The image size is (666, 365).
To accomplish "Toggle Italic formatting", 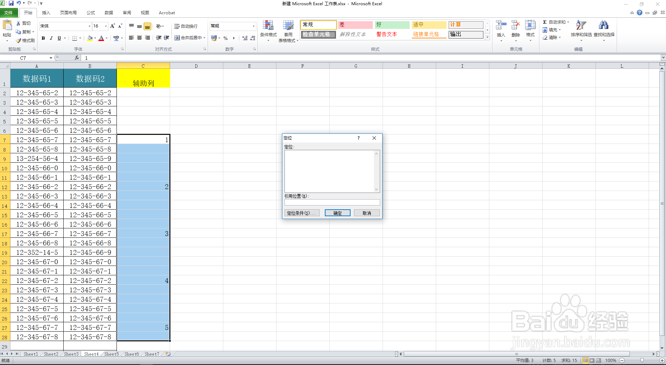I will click(x=51, y=38).
